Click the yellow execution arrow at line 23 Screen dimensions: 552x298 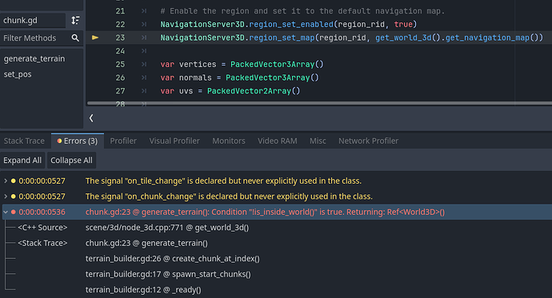95,38
